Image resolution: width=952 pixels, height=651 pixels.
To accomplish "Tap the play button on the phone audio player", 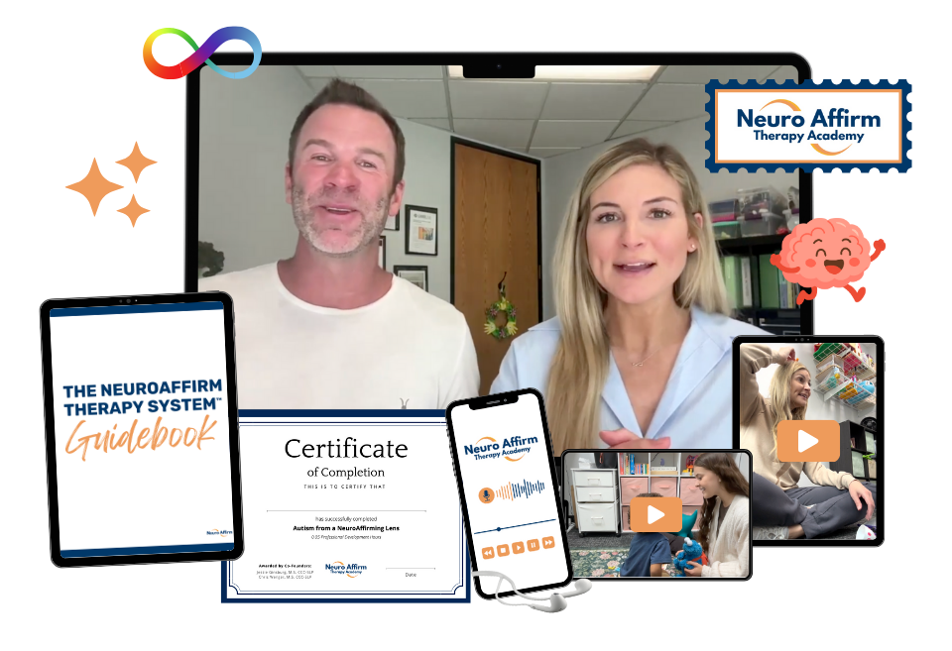I will [518, 548].
